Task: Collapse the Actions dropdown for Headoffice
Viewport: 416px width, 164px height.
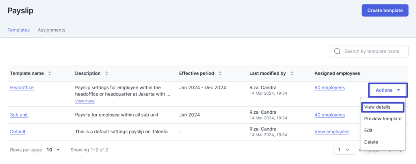Action: click(x=388, y=90)
